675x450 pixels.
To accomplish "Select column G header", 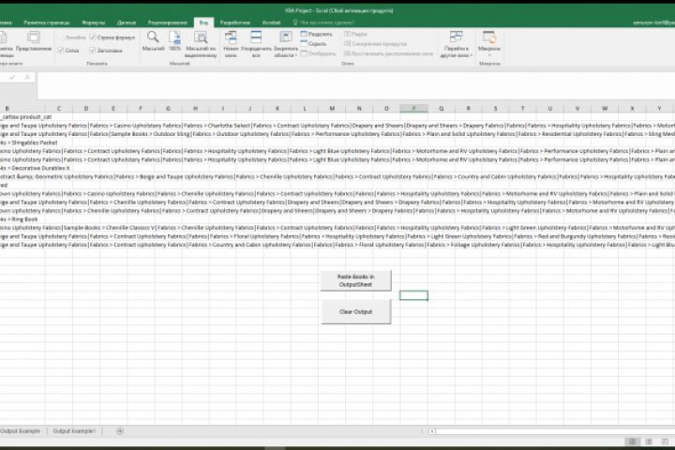I will click(168, 109).
